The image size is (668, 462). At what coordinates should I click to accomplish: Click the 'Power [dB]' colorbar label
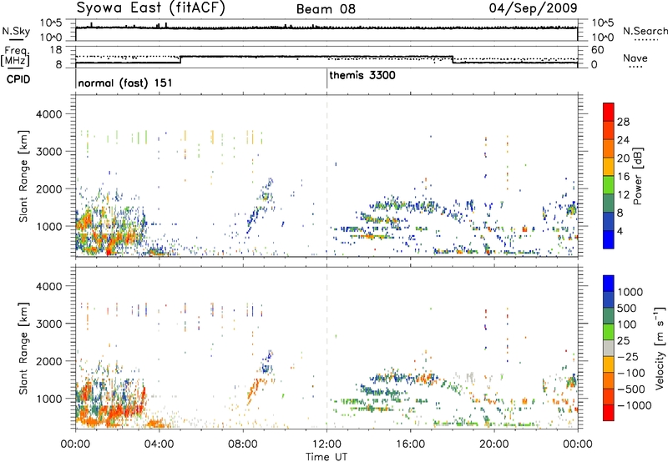pyautogui.click(x=637, y=176)
